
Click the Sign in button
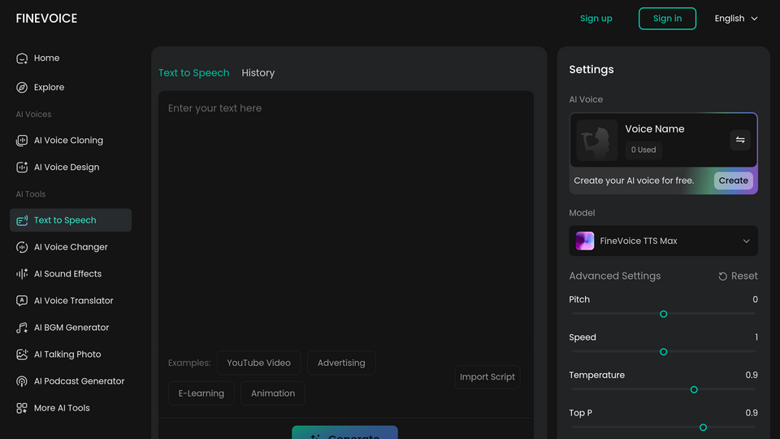tap(667, 19)
